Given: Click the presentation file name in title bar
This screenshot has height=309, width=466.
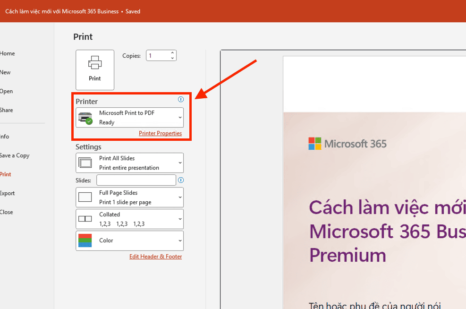Looking at the screenshot, I should [62, 11].
